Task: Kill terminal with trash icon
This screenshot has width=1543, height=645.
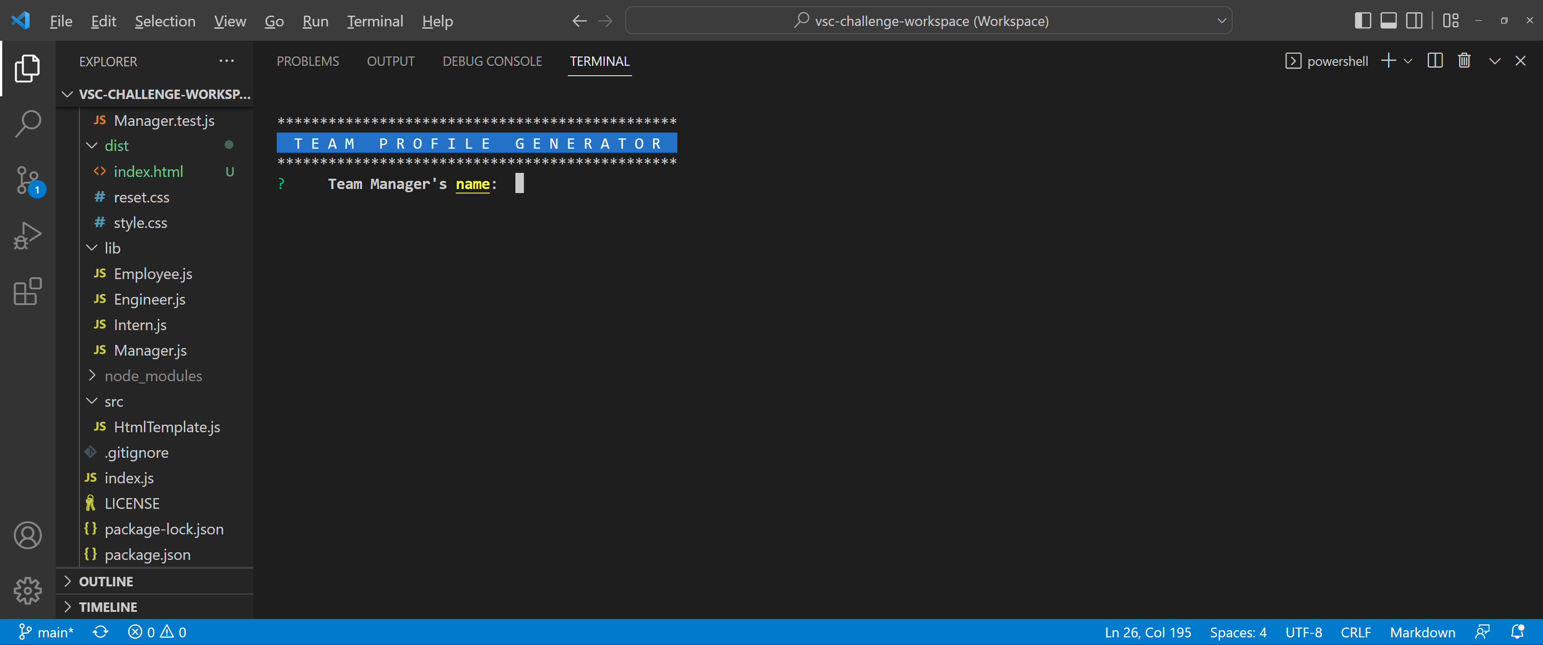Action: click(1464, 61)
